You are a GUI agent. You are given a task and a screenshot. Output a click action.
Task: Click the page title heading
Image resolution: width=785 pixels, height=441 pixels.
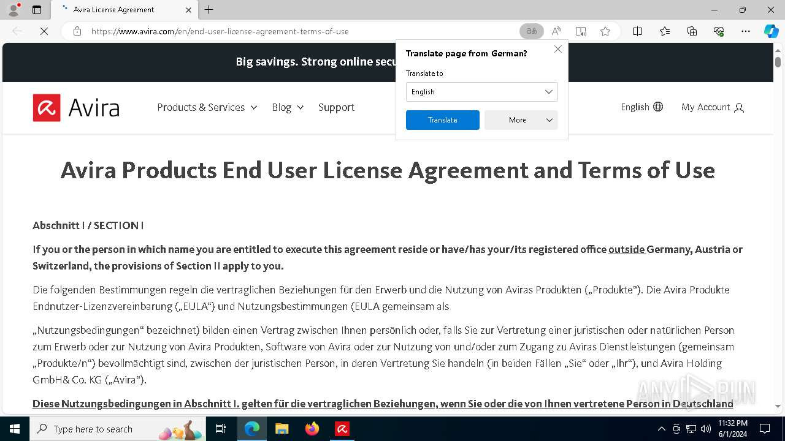tap(388, 170)
